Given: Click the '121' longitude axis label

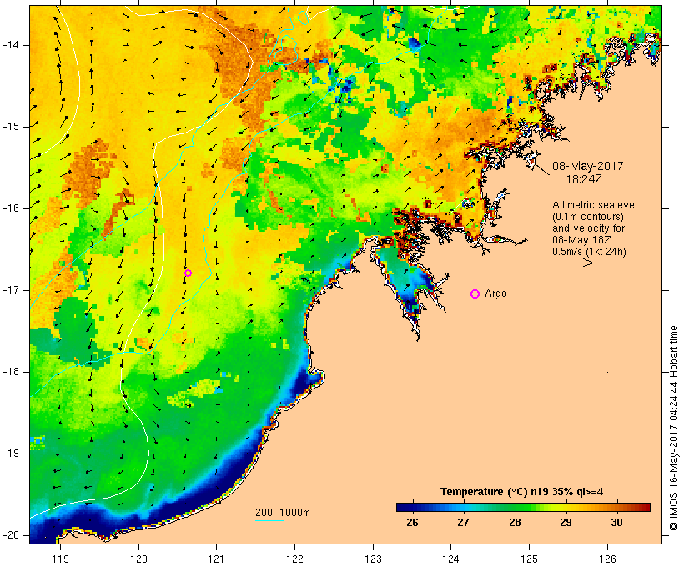Looking at the screenshot, I should [x=216, y=559].
